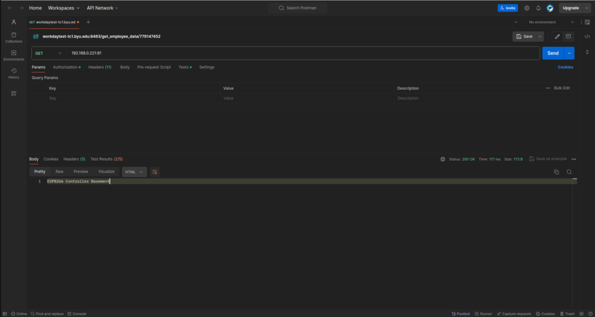595x317 pixels.
Task: Switch to the Headers (11) request tab
Action: tap(100, 67)
